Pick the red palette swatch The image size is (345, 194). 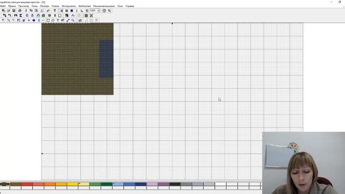click(x=27, y=184)
